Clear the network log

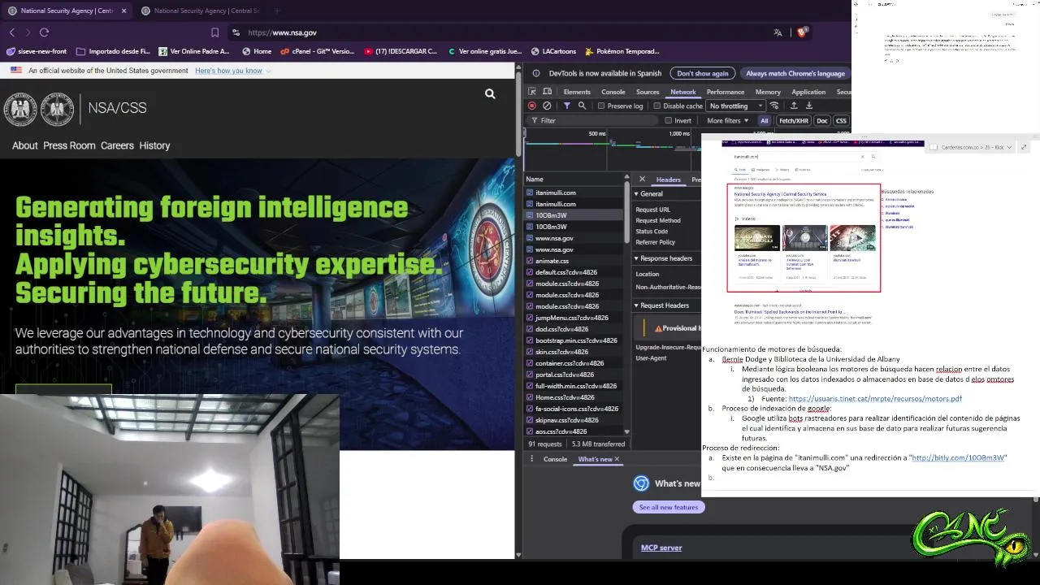coord(547,106)
